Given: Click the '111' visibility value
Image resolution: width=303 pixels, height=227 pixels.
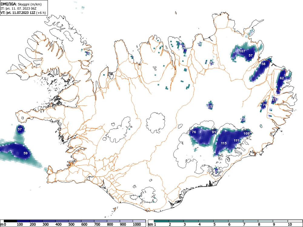Looking at the screenshot, I should [237, 140].
